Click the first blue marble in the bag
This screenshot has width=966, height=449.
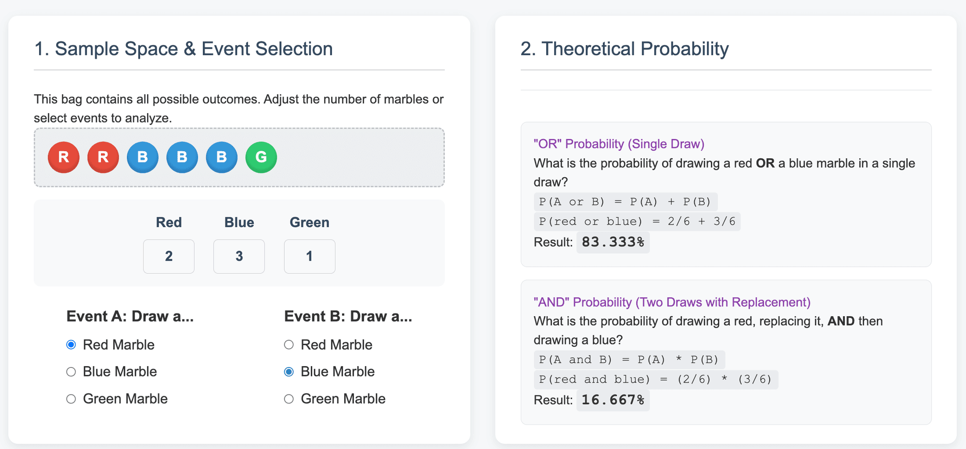tap(142, 157)
